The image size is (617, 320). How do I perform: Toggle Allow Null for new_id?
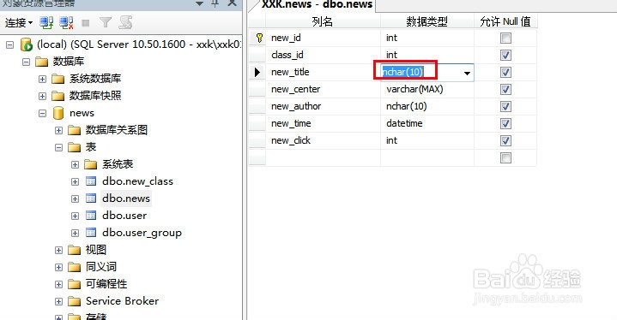505,38
